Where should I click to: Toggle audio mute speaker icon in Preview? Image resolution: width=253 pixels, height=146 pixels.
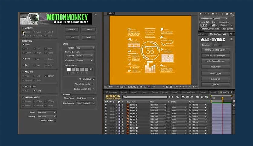coord(222,14)
